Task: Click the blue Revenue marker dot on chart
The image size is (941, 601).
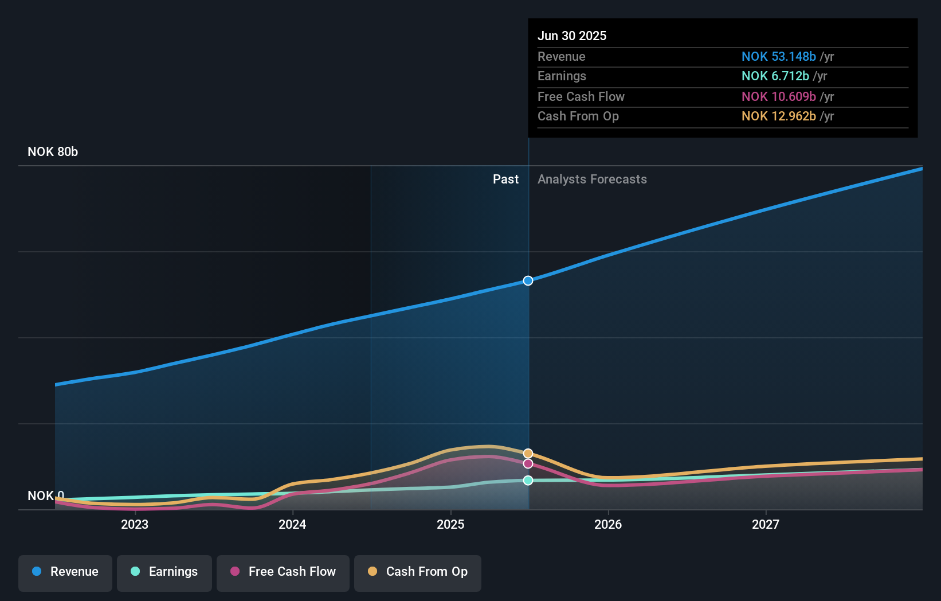Action: [x=528, y=280]
